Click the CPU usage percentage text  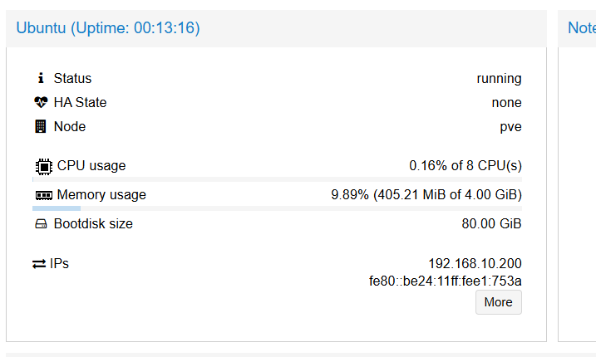[x=465, y=165]
